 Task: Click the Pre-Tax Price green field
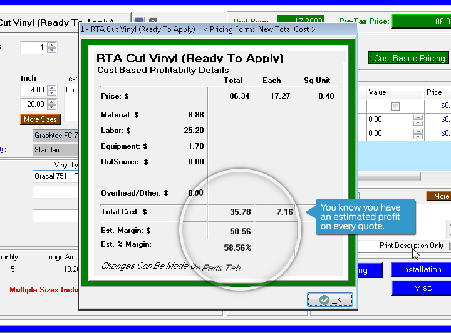tap(422, 21)
